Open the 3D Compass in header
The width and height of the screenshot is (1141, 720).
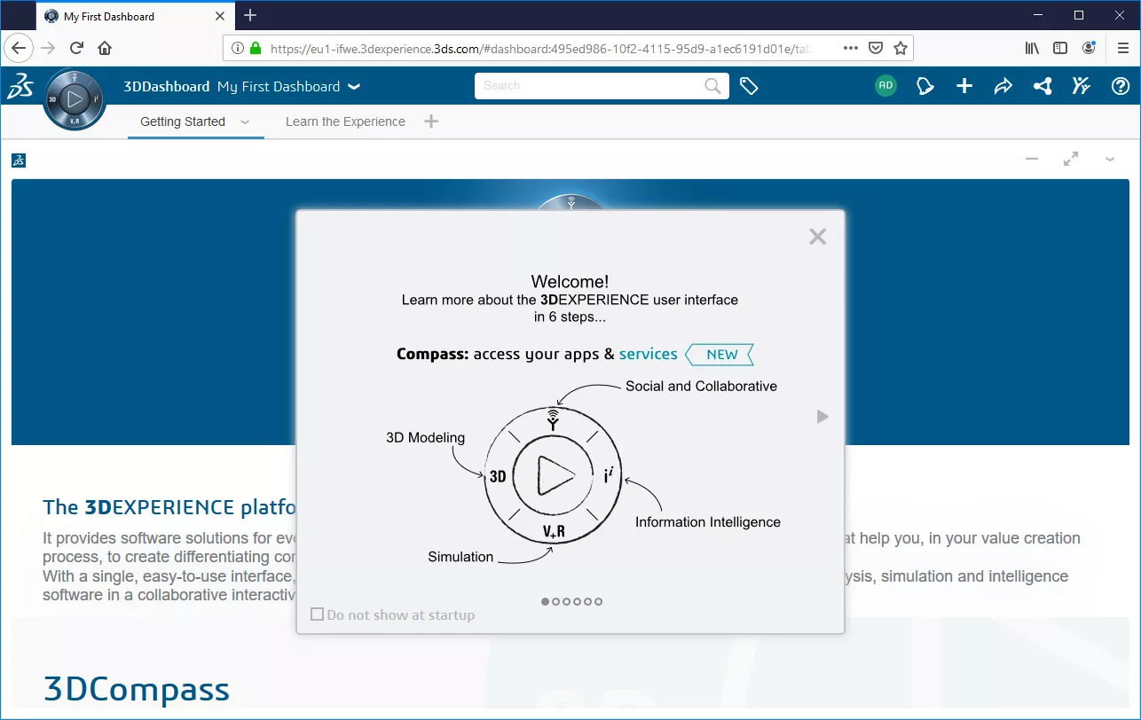tap(75, 98)
